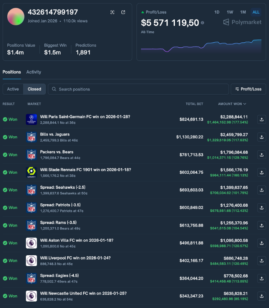Share the Stade Rennais FC position
The width and height of the screenshot is (269, 308).
[x=262, y=172]
